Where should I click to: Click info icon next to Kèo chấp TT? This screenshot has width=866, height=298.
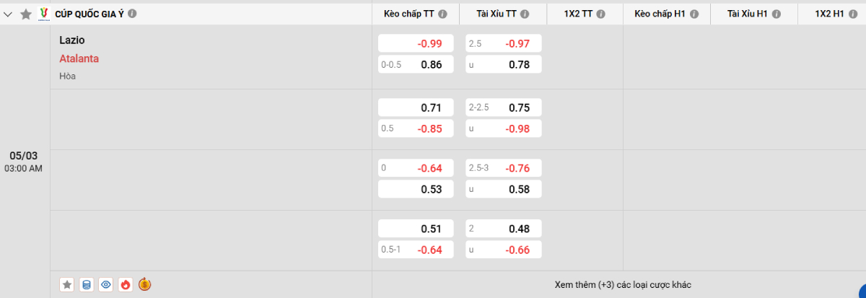click(442, 14)
